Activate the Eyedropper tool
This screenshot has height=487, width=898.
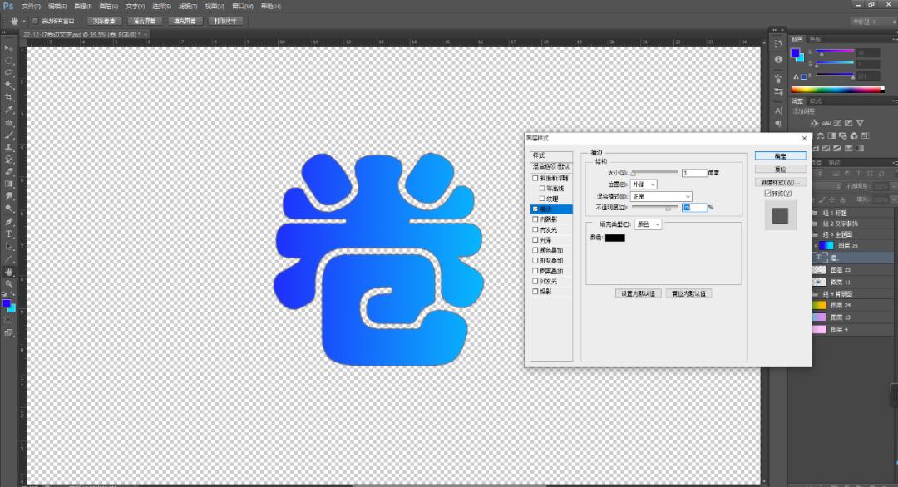click(x=9, y=109)
